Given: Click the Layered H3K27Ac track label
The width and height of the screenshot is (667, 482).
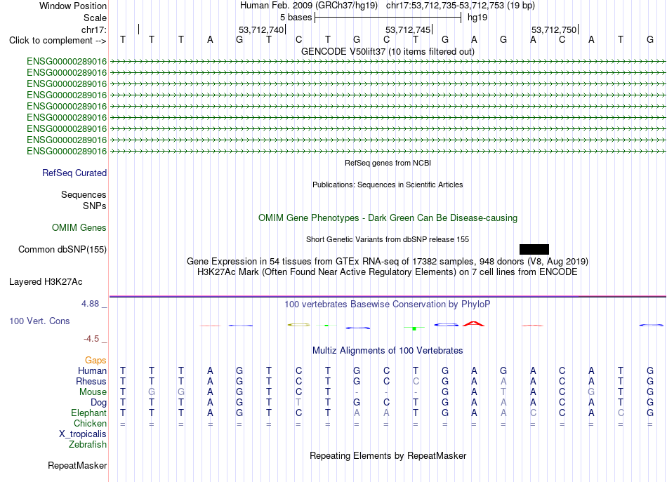Looking at the screenshot, I should tap(46, 282).
